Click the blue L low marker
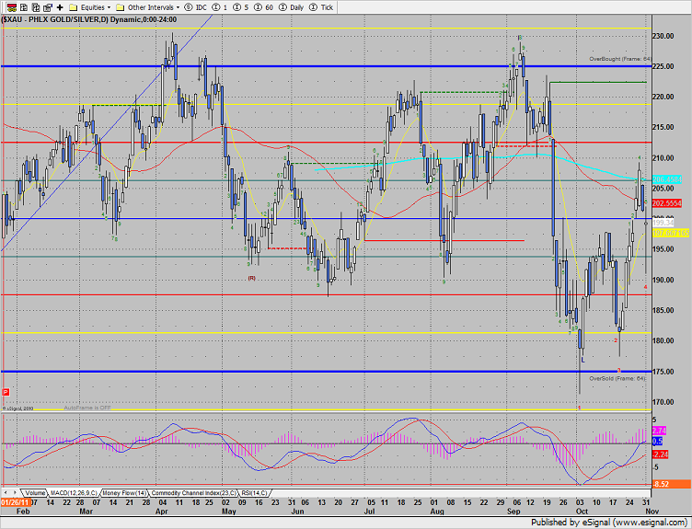This screenshot has height=529, width=692. pos(583,361)
